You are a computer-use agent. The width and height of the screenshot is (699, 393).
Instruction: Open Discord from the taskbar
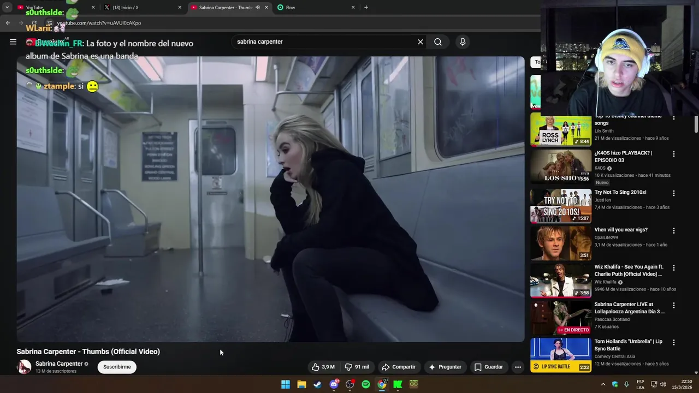coord(334,384)
